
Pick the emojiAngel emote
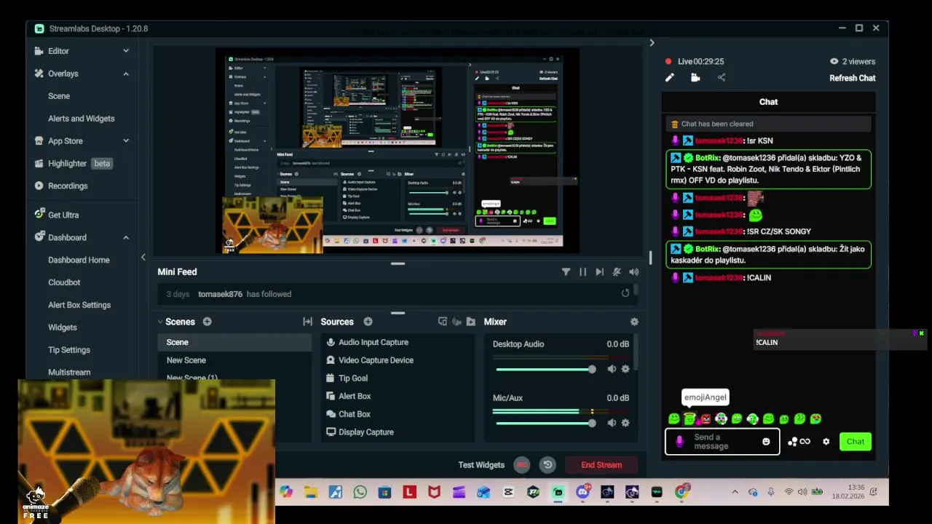(690, 418)
